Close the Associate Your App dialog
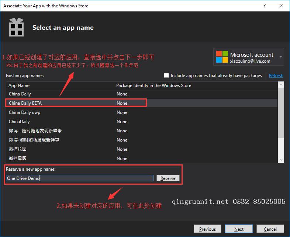The height and width of the screenshot is (237, 290). (x=281, y=6)
